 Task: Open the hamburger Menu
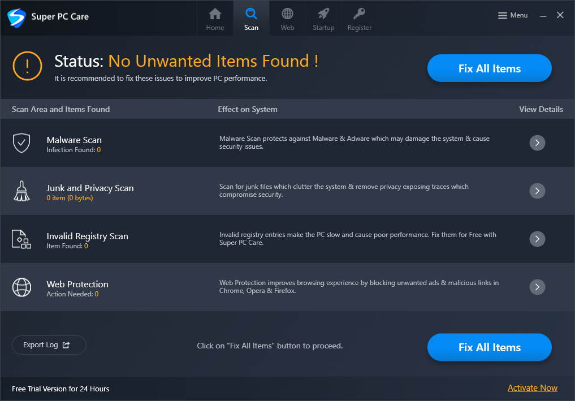[512, 15]
